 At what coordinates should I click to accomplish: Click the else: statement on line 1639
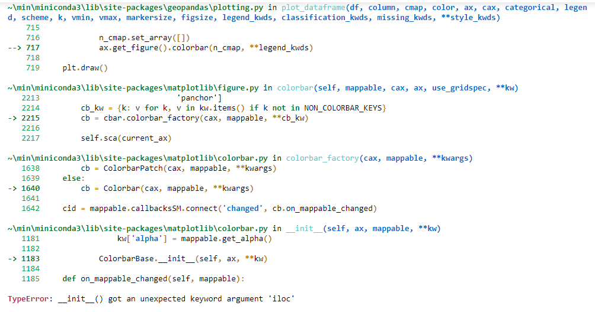point(73,178)
